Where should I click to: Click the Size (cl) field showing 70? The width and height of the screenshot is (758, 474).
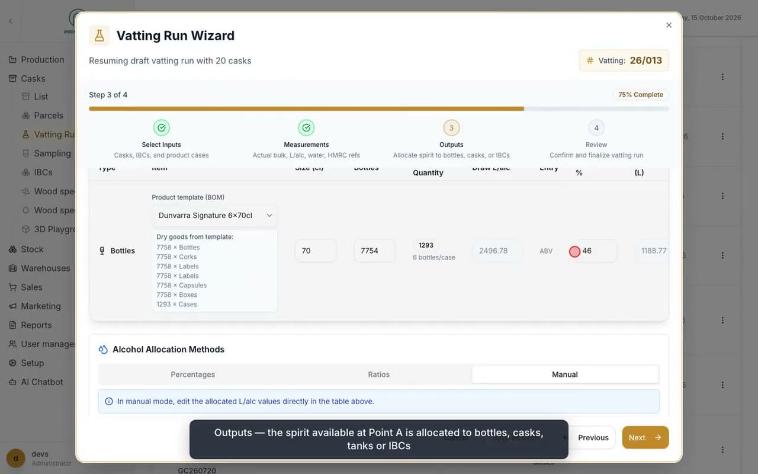pos(316,251)
